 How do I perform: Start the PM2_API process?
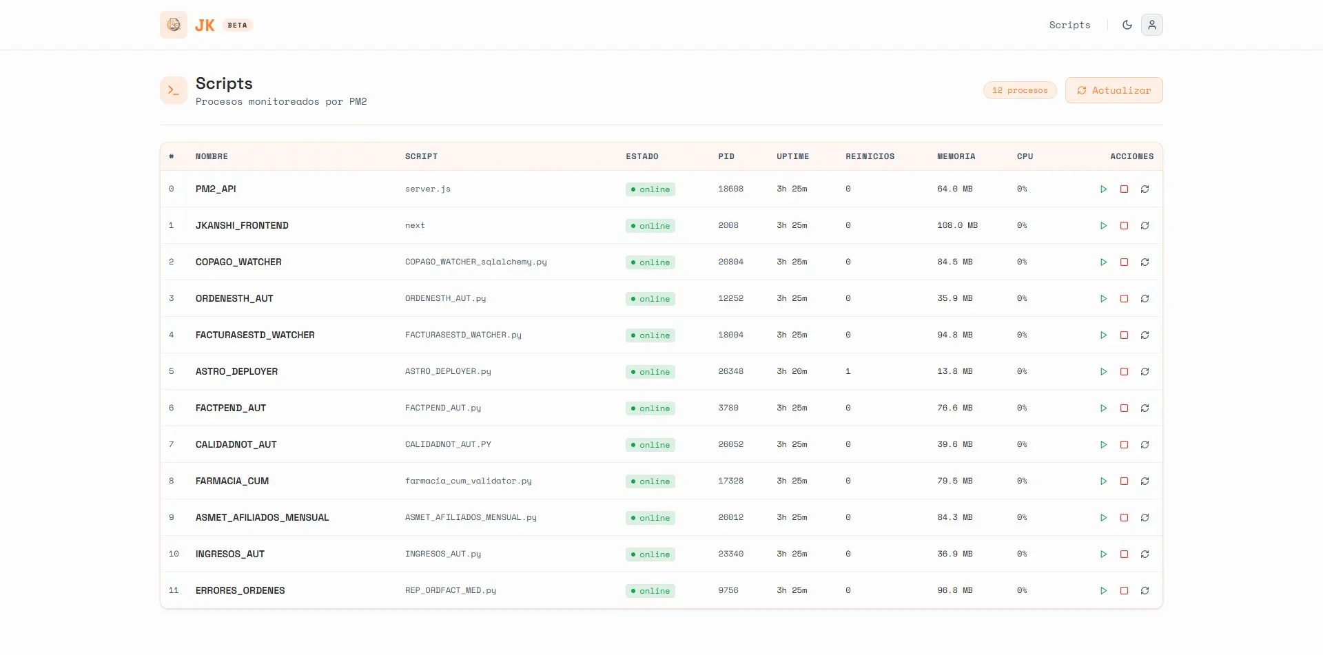coord(1103,189)
